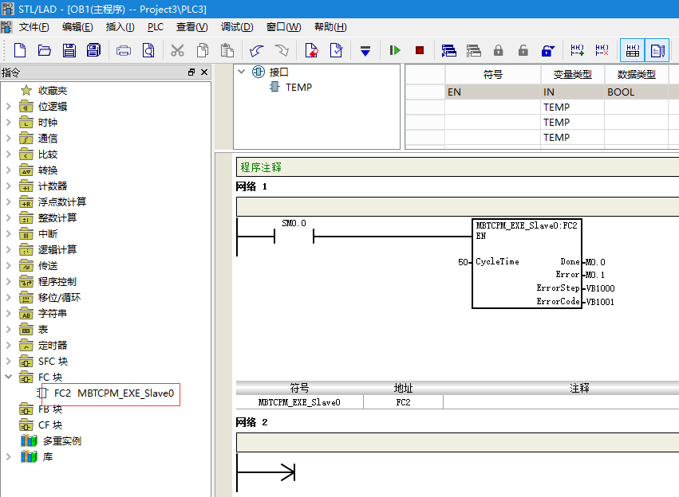
Task: Open the 调试(D) menu
Action: coord(237,27)
